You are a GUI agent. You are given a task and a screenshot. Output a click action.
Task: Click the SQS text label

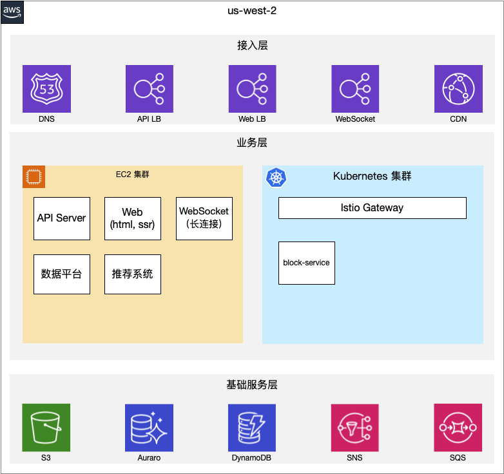click(458, 458)
